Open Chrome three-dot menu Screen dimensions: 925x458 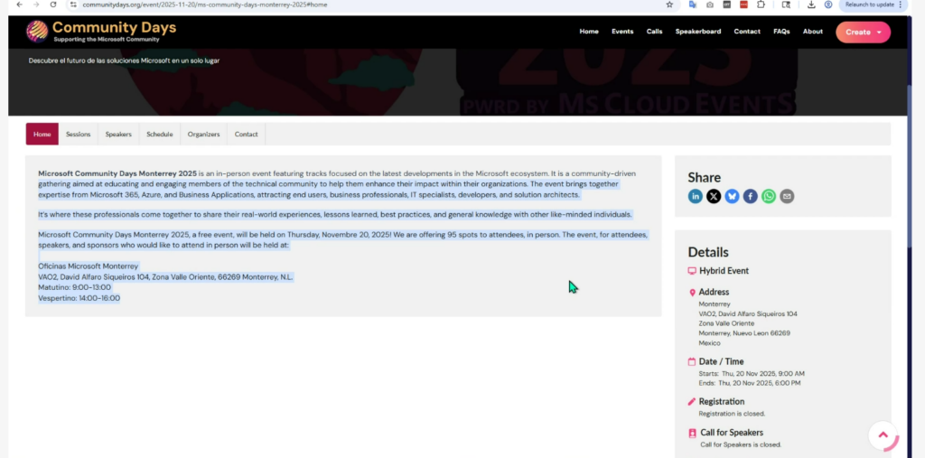[901, 5]
